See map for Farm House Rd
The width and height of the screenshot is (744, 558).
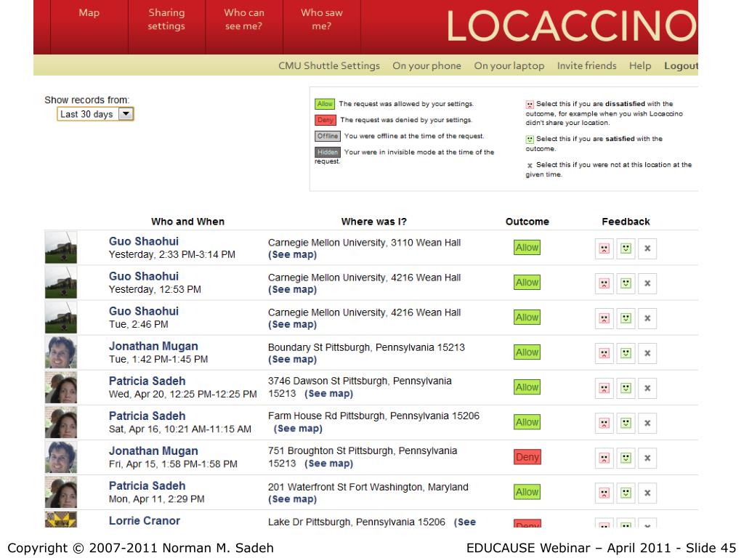pyautogui.click(x=298, y=429)
